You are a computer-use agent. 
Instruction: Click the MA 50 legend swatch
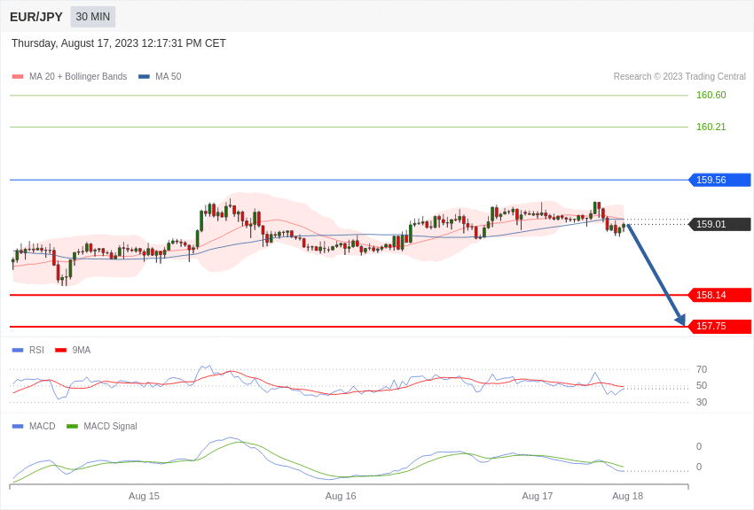click(144, 77)
